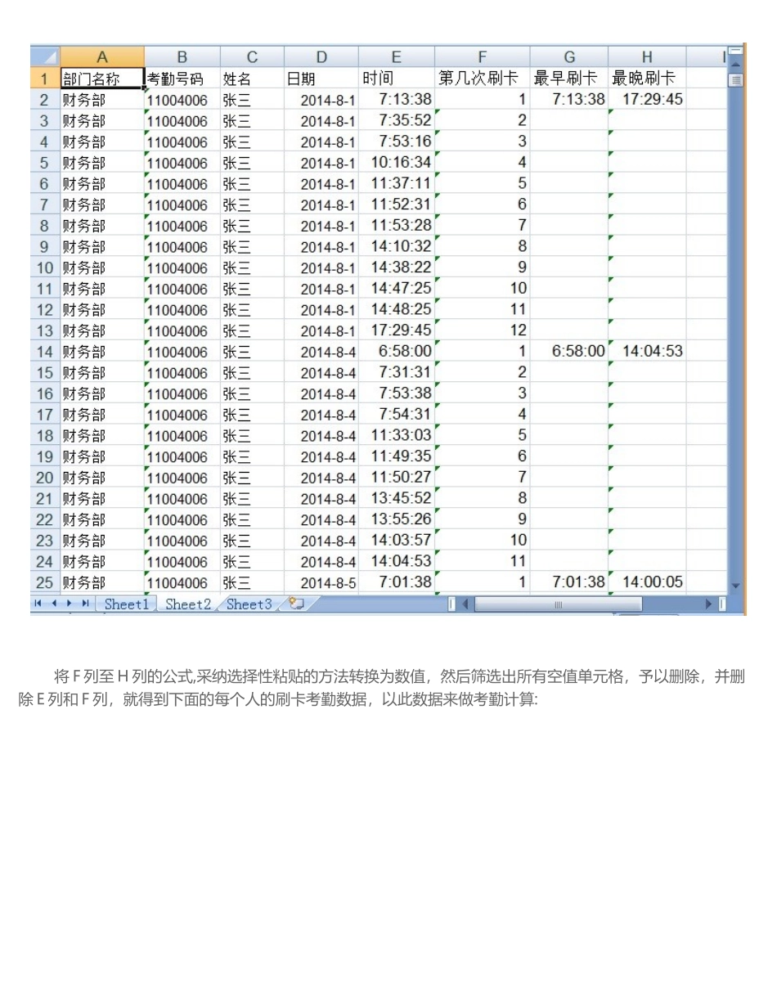
Task: Click time cell 13:45:52
Action: [x=397, y=498]
